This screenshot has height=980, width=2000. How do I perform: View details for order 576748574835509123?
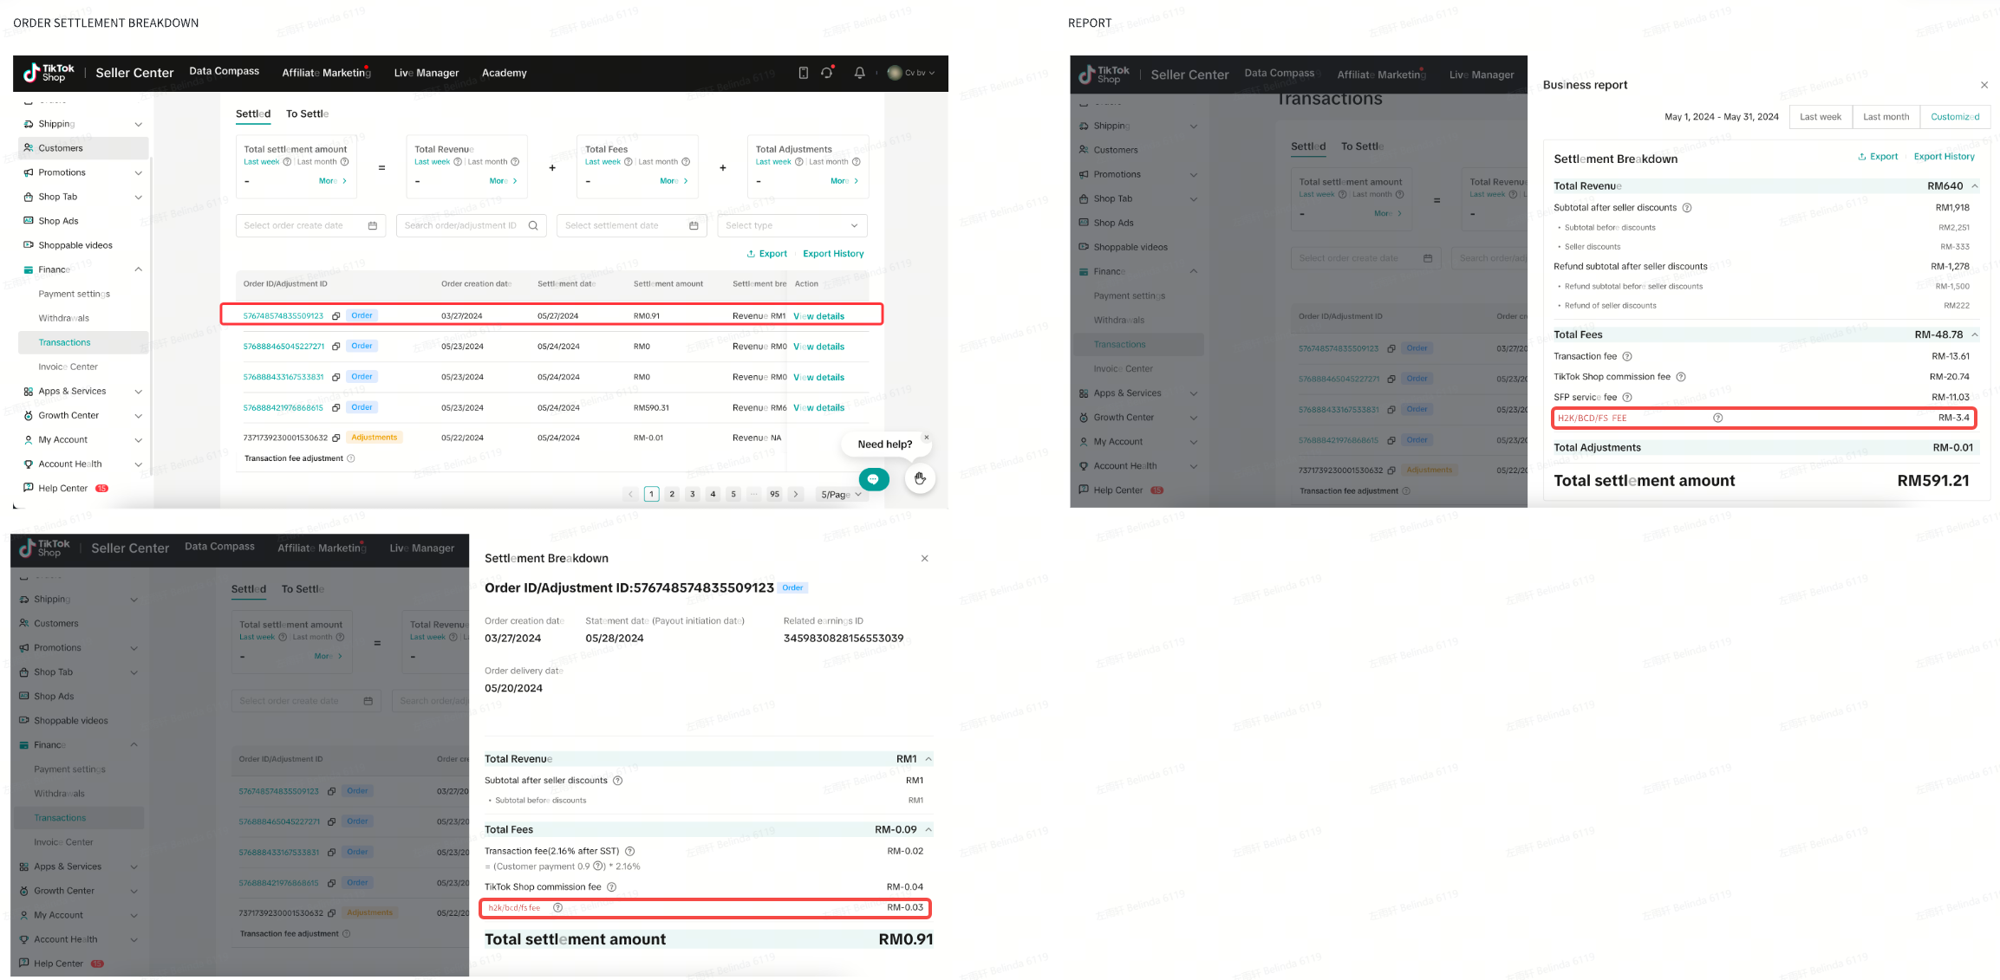818,316
